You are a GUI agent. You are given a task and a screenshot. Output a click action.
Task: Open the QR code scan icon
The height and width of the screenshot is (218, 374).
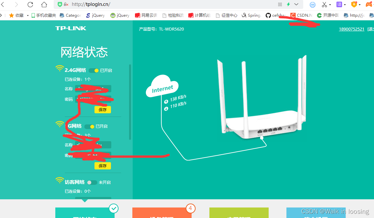(x=280, y=4)
